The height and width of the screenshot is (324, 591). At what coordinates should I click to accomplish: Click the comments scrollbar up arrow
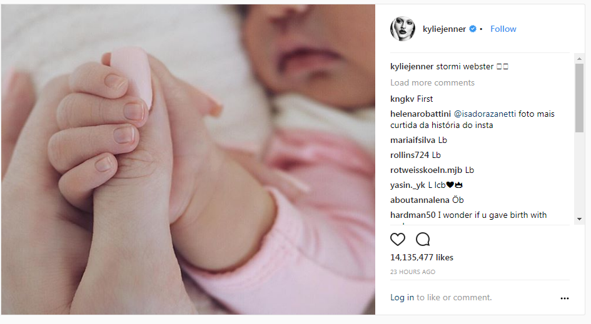[x=579, y=59]
